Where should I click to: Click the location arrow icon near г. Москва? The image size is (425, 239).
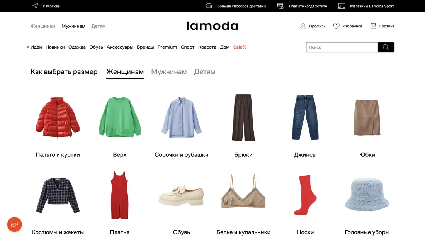tap(35, 6)
